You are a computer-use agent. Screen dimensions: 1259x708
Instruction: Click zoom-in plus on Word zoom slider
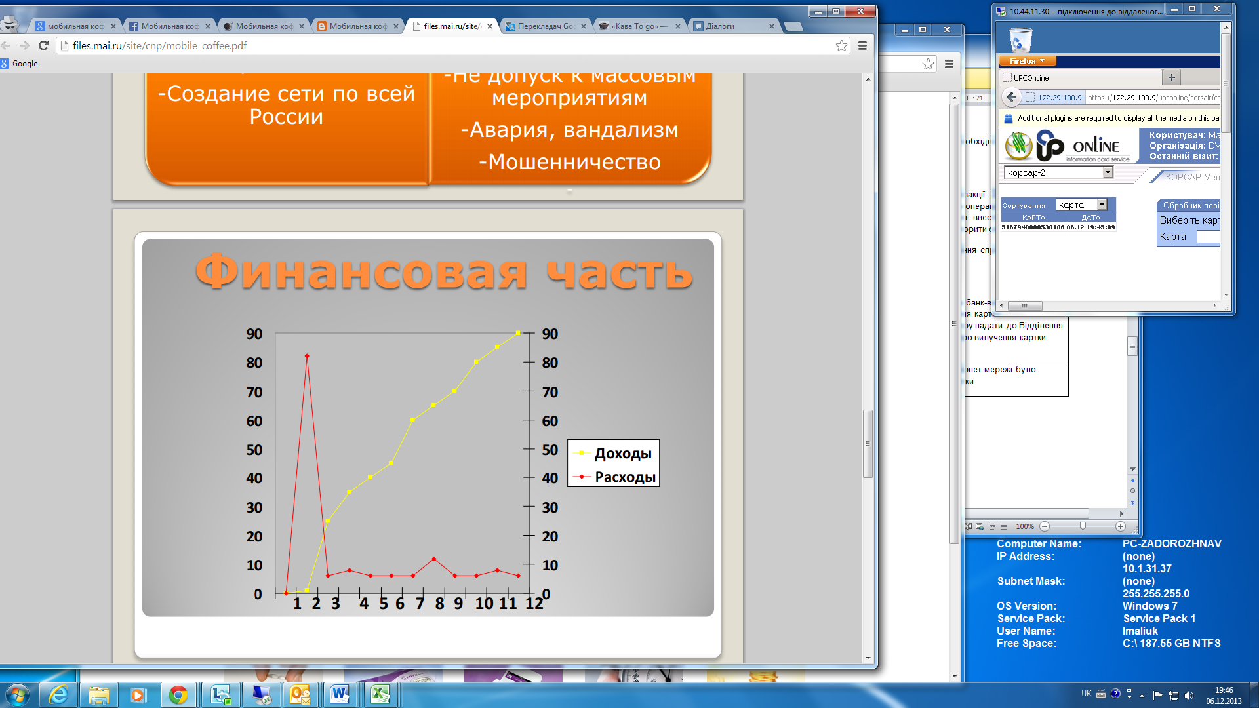(x=1120, y=526)
